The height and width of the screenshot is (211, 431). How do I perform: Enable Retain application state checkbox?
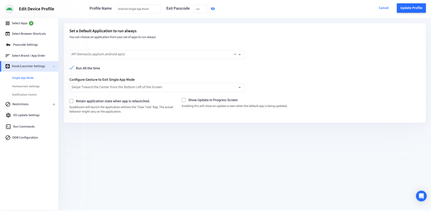[72, 101]
